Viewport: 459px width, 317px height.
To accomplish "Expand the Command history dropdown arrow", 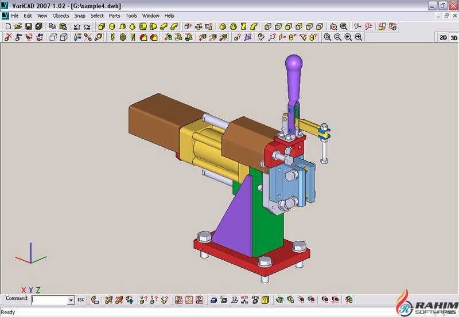I will click(x=71, y=300).
